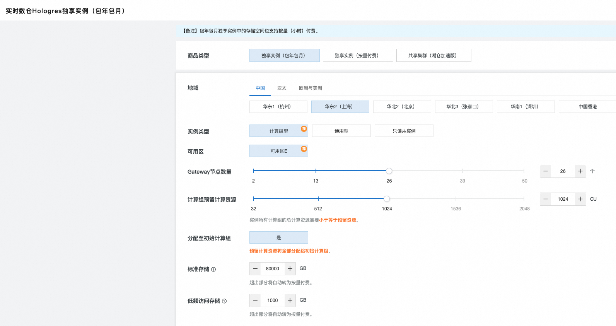Image resolution: width=616 pixels, height=326 pixels.
Task: Click the Gateway node count input field
Action: (x=563, y=171)
